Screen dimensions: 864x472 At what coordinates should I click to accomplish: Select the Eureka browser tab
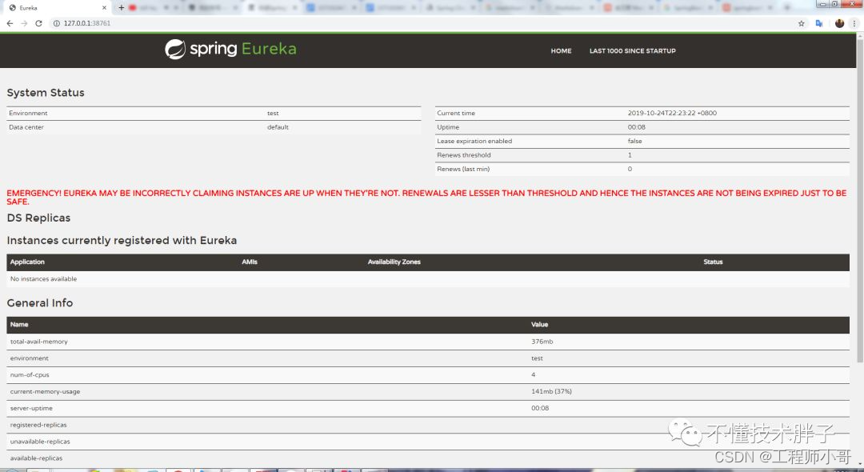click(x=57, y=8)
